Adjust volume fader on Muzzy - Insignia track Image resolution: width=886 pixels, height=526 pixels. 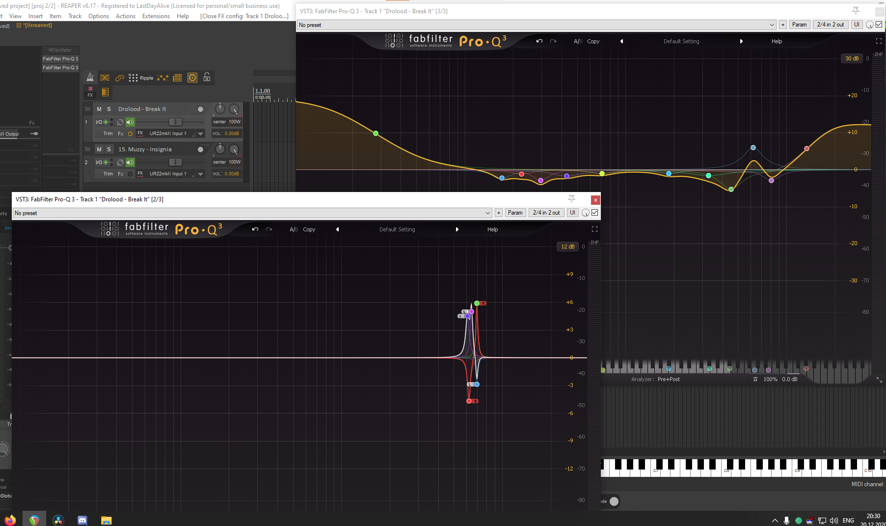175,162
